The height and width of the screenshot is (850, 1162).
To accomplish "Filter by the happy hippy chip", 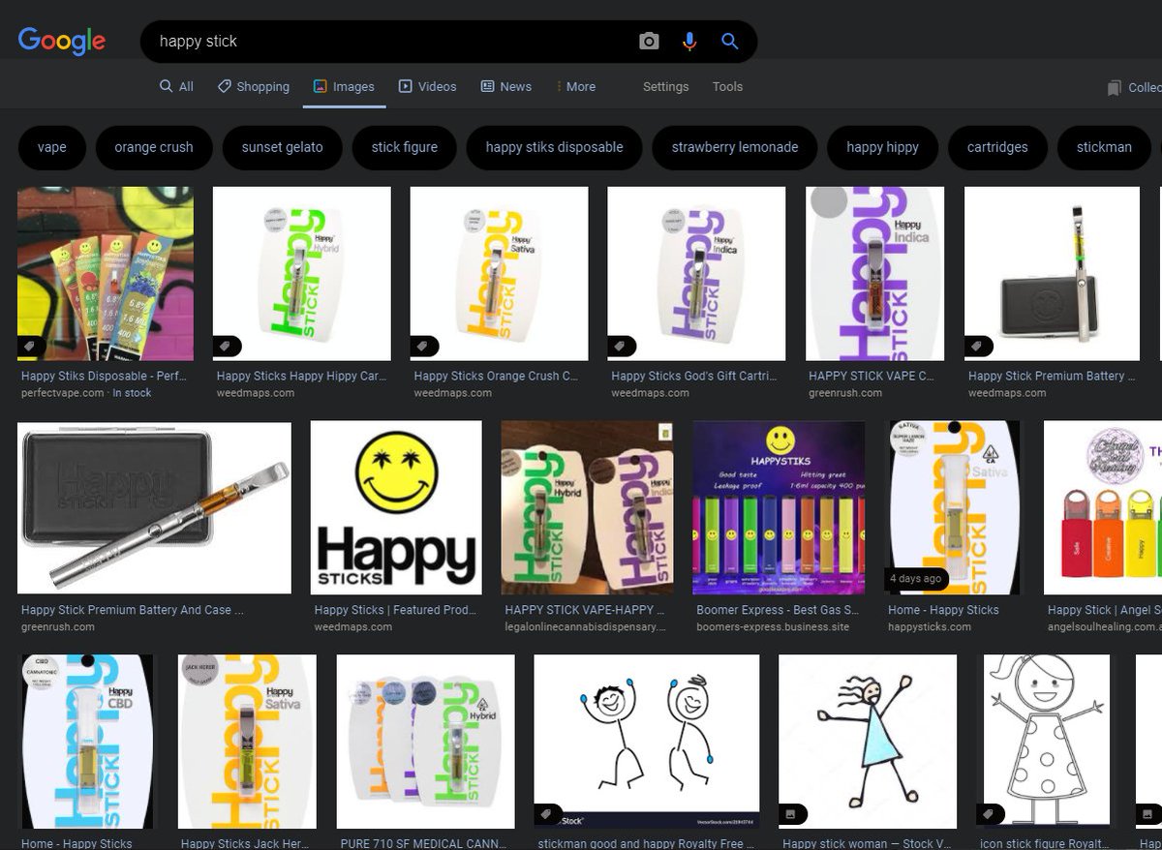I will (x=882, y=147).
